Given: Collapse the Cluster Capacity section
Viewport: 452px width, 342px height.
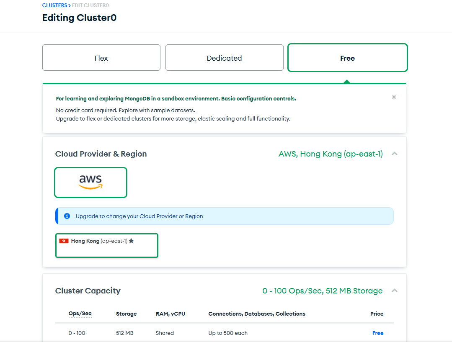Looking at the screenshot, I should pos(395,291).
